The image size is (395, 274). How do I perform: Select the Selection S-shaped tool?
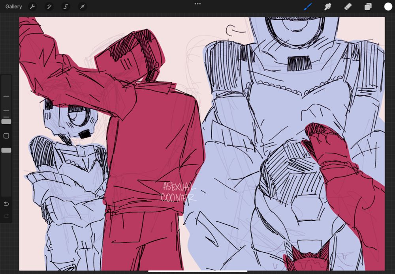(x=66, y=7)
